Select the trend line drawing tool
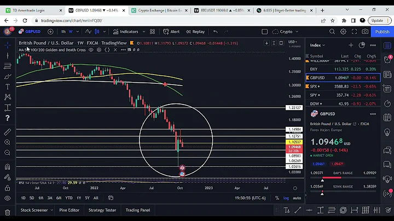394x221 pixels. [8, 55]
